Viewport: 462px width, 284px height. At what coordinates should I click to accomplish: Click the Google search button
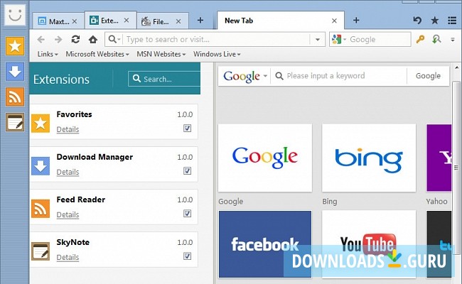click(x=428, y=76)
